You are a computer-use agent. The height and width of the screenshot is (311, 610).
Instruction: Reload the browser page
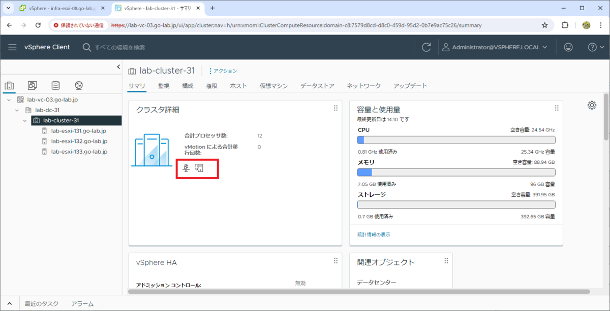(38, 25)
